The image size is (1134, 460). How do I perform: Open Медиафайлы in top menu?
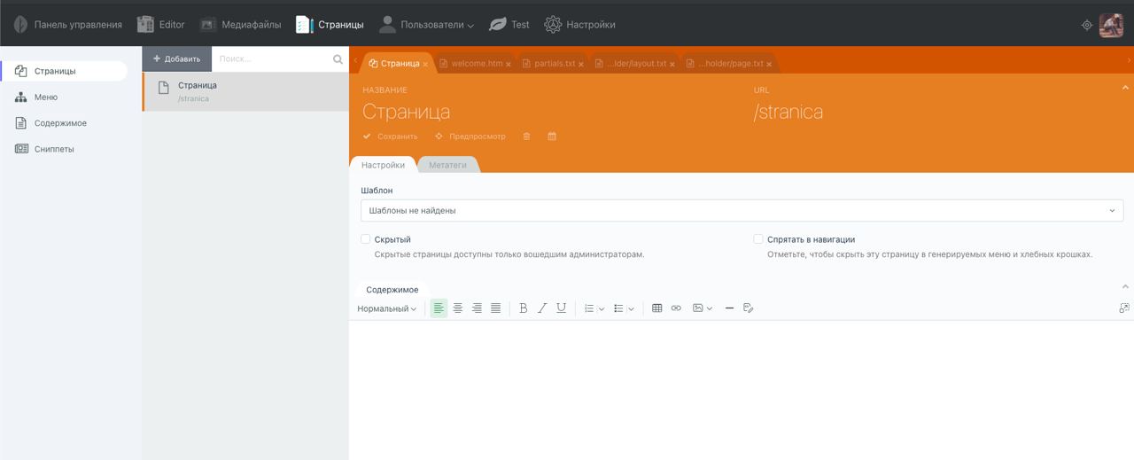(240, 25)
